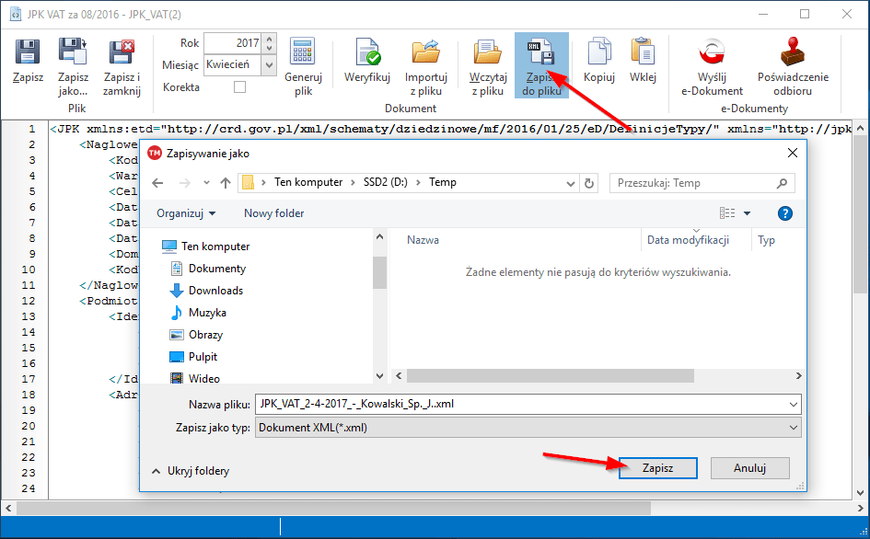Toggle the Korekta checkbox

tap(240, 87)
